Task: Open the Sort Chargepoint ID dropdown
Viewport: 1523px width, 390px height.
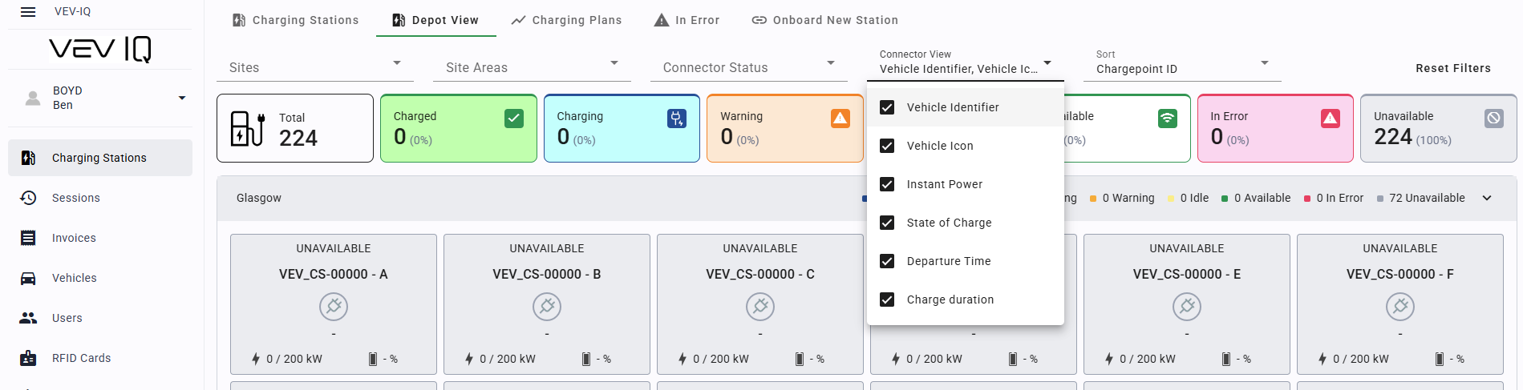Action: 1181,68
